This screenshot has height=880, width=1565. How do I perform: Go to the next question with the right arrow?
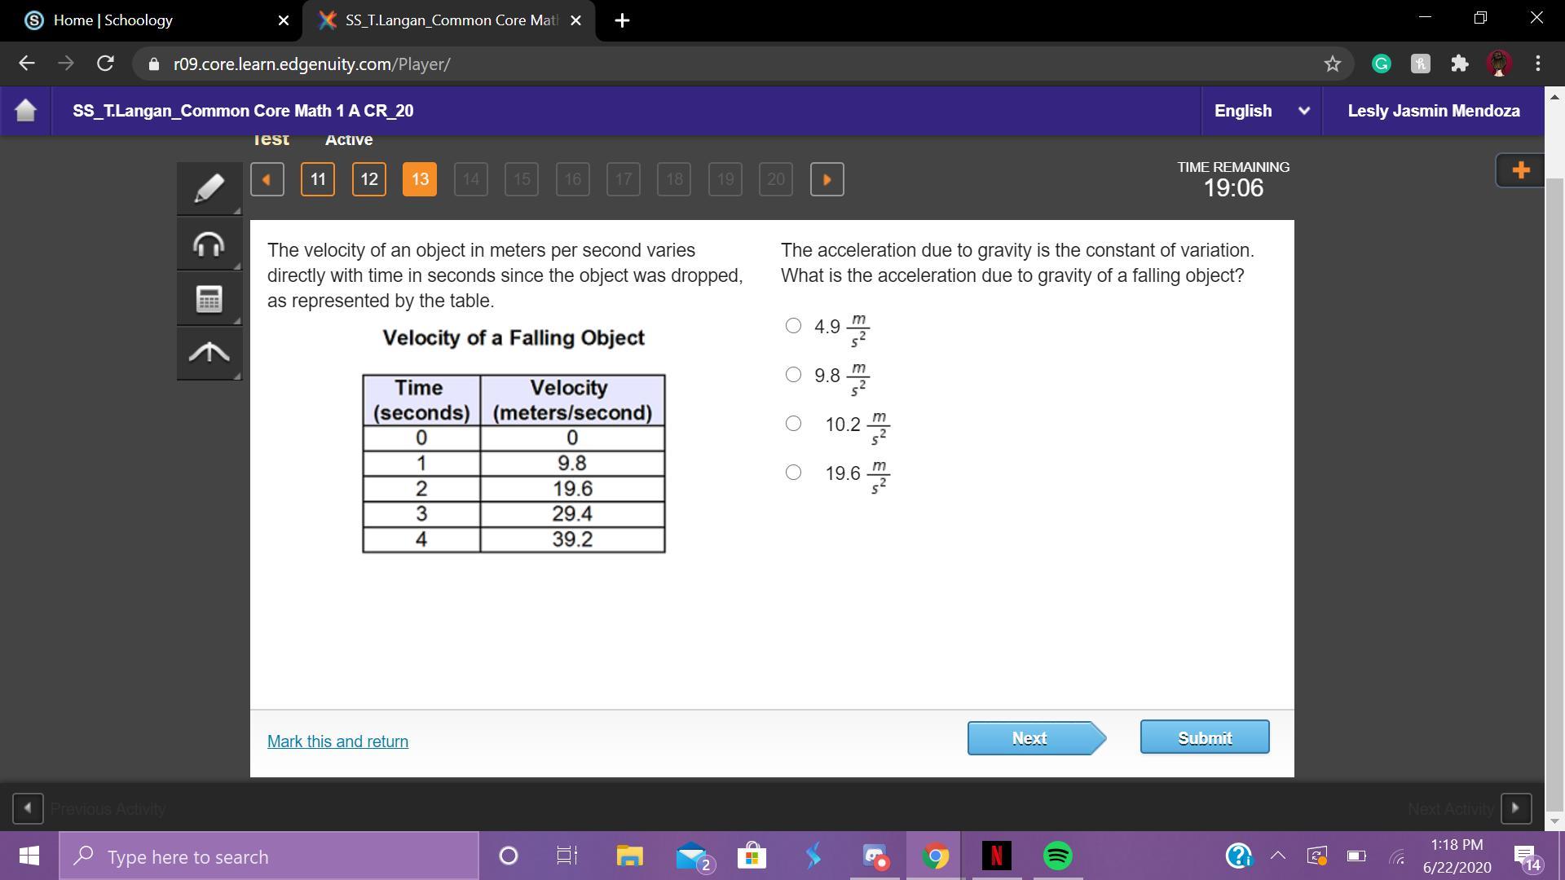point(827,179)
